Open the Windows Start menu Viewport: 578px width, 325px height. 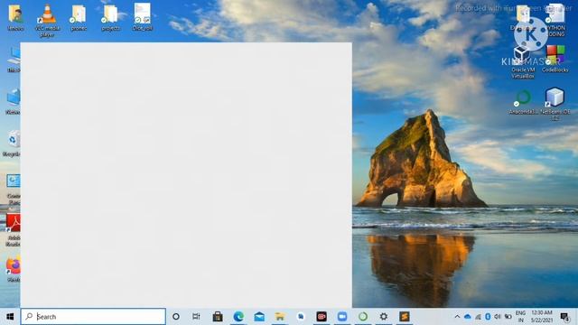10,317
